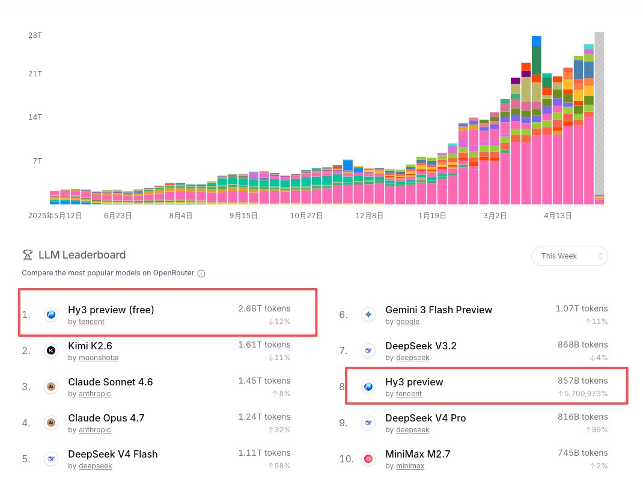Open the DeepSeek V4 Flash model link
The height and width of the screenshot is (493, 643).
[x=113, y=454]
